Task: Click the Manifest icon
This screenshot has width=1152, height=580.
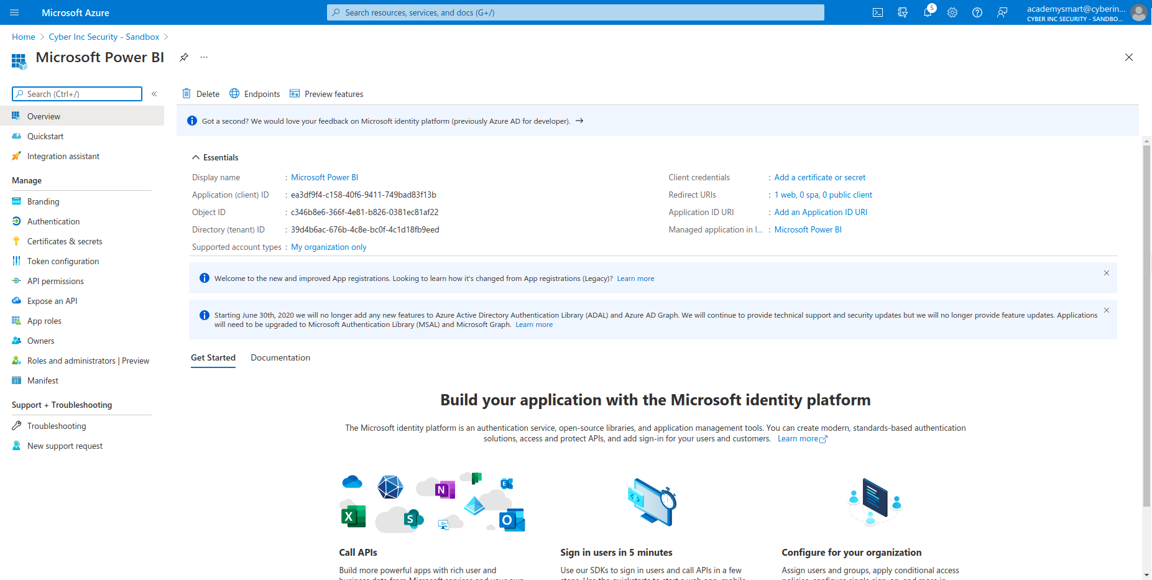Action: point(17,380)
